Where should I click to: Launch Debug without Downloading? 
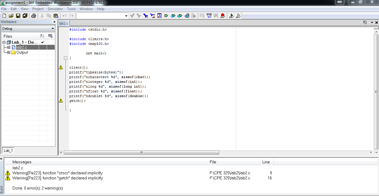(x=238, y=16)
